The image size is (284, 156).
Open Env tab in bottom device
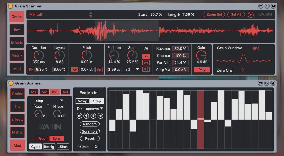tap(17, 107)
